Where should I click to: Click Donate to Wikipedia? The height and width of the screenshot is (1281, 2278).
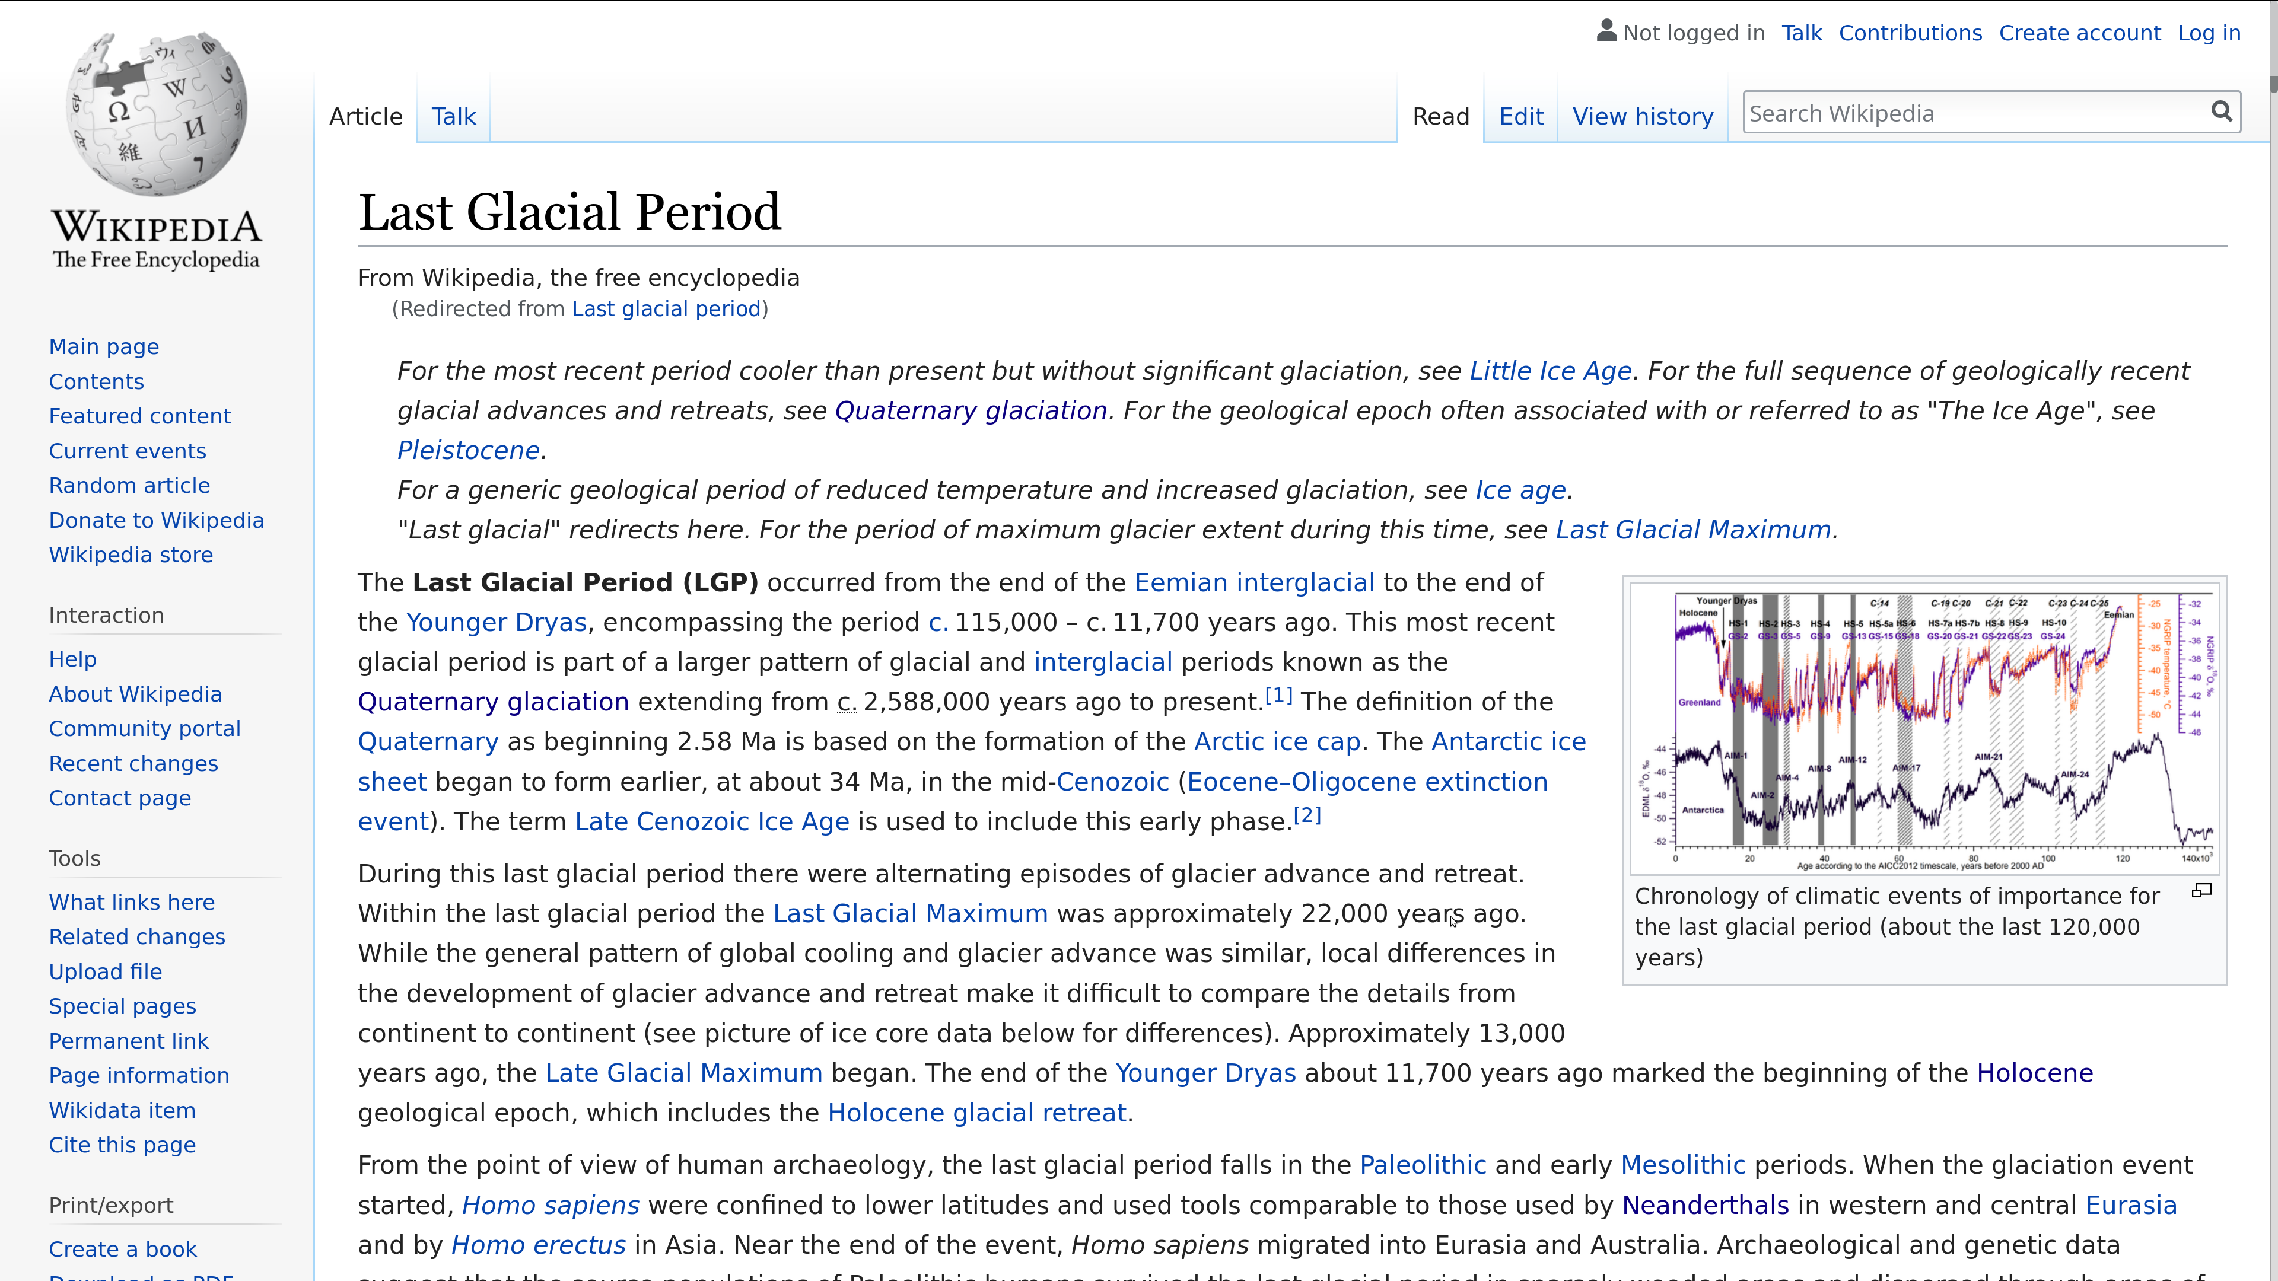click(157, 520)
